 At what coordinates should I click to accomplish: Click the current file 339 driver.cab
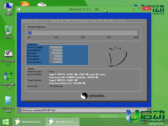click(x=56, y=86)
